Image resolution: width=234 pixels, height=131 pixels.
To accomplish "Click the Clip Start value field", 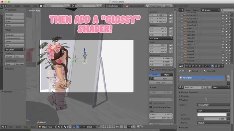I will [x=161, y=114].
